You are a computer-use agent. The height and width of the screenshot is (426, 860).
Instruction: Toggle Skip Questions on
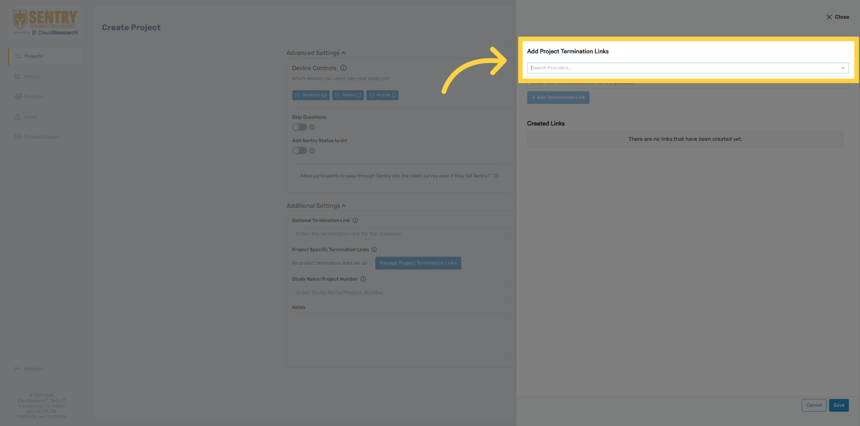pos(299,127)
